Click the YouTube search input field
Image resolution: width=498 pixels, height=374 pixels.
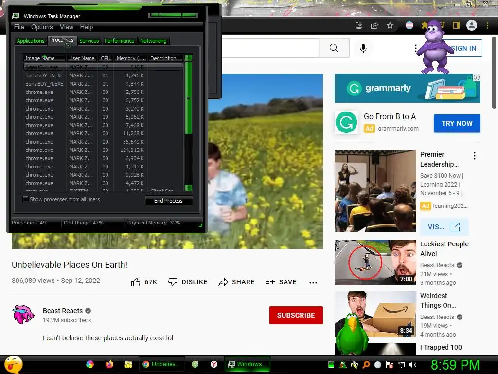(x=270, y=48)
